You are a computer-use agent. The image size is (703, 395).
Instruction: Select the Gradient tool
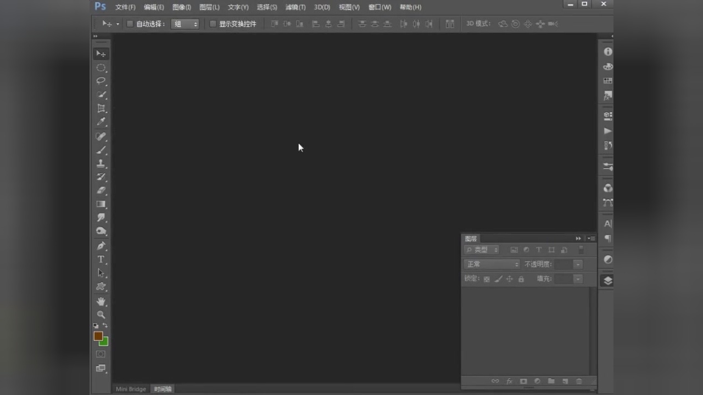tap(101, 204)
